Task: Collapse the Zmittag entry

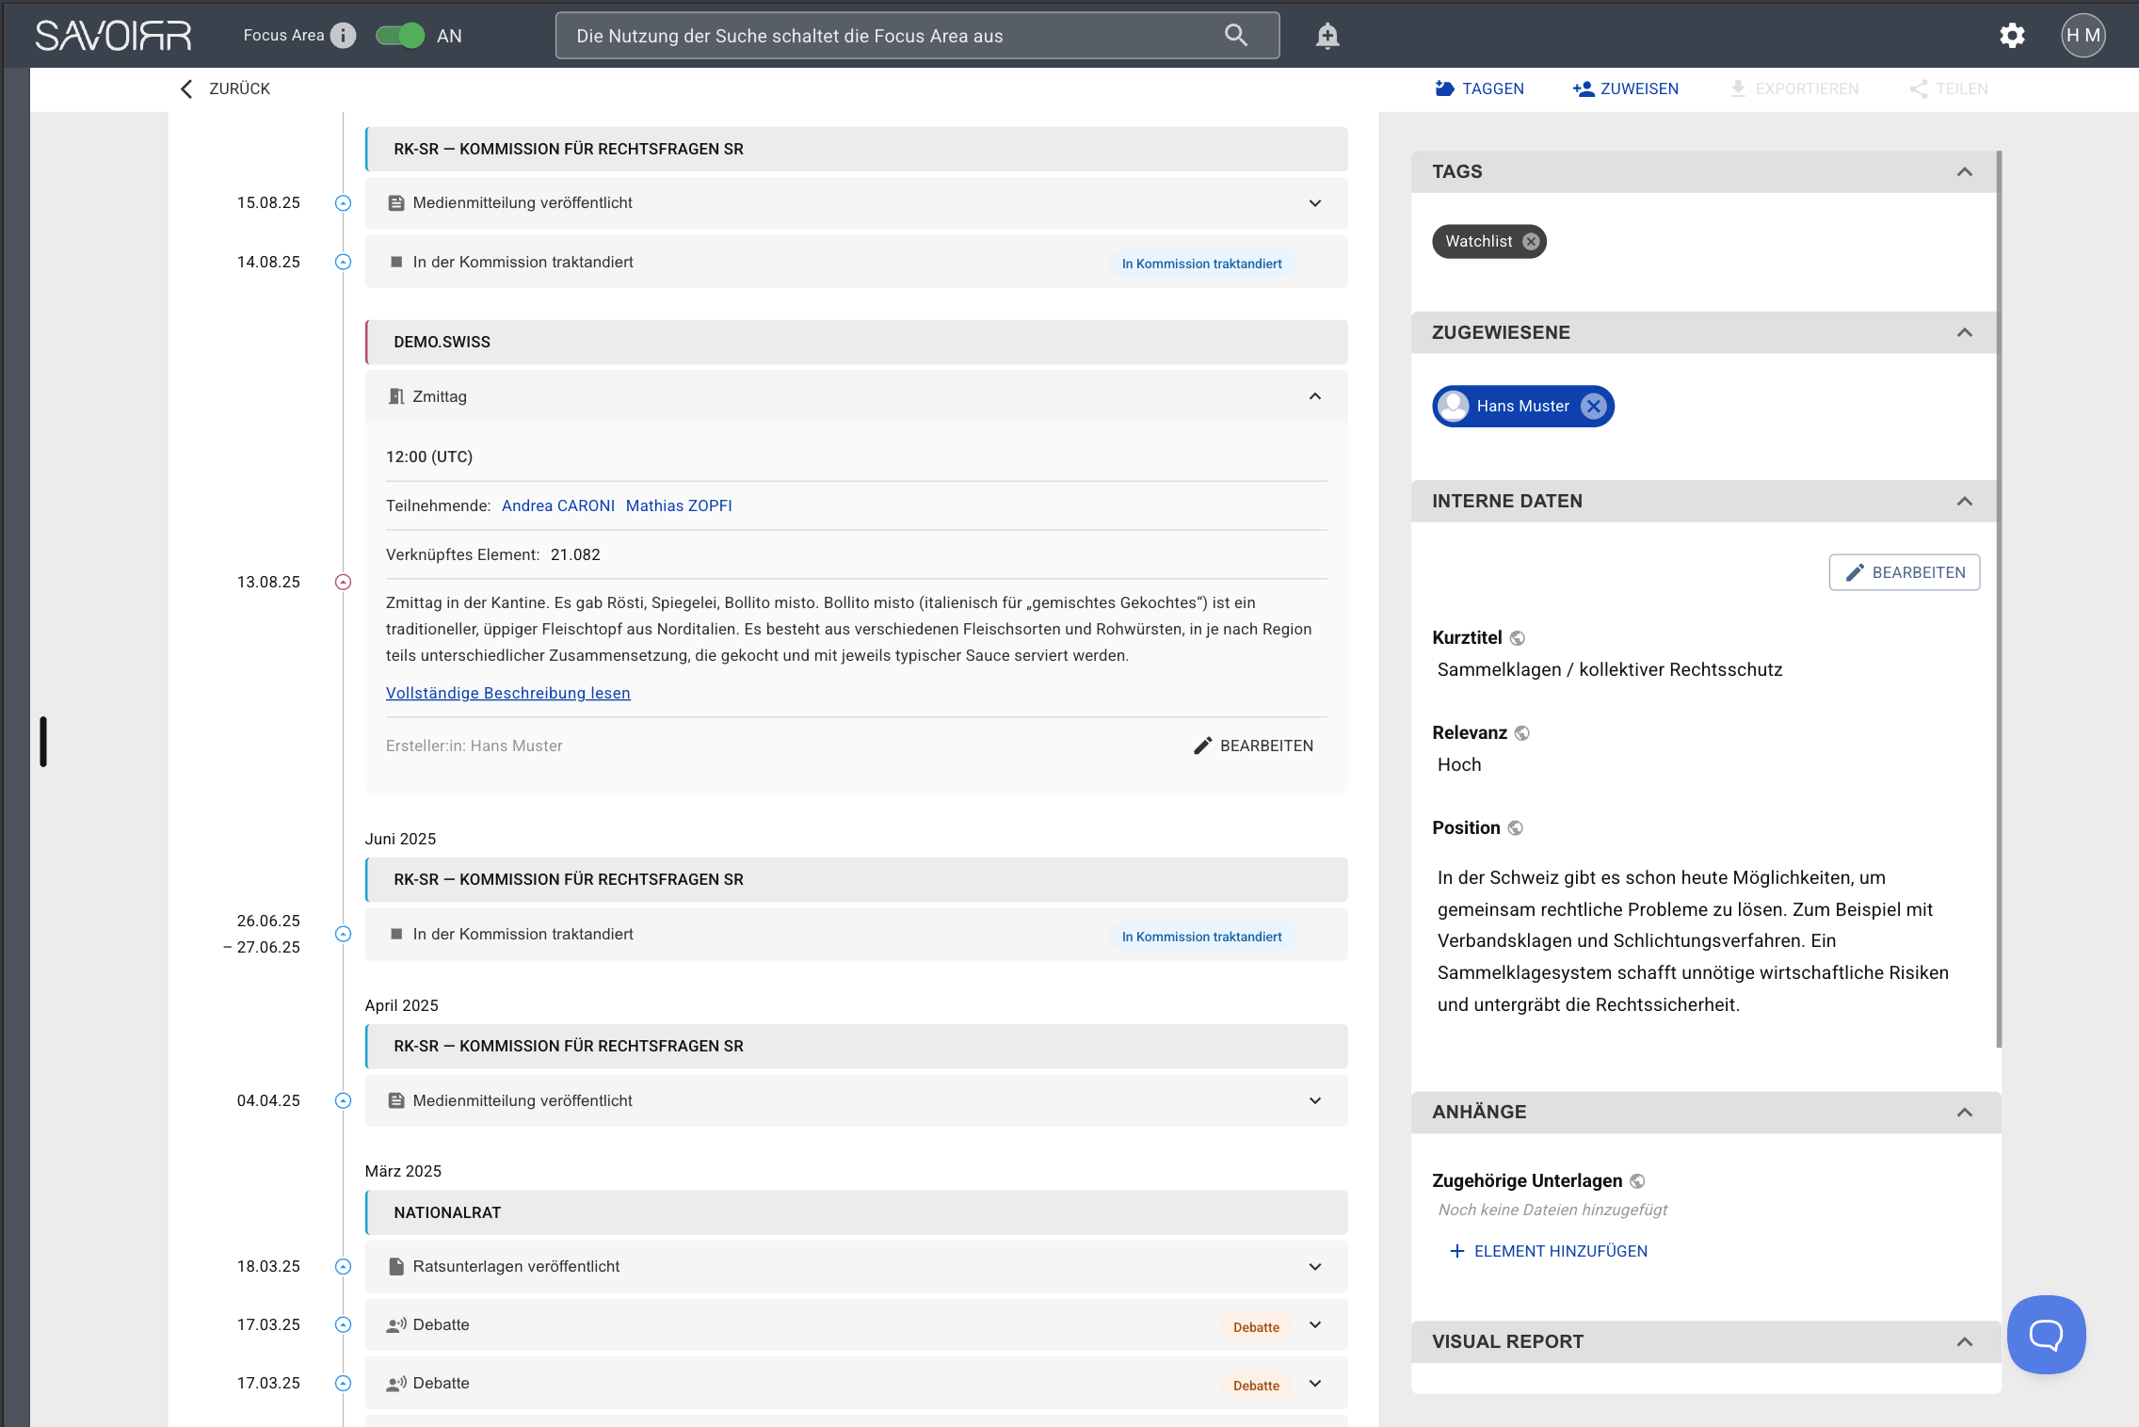Action: pos(1315,396)
